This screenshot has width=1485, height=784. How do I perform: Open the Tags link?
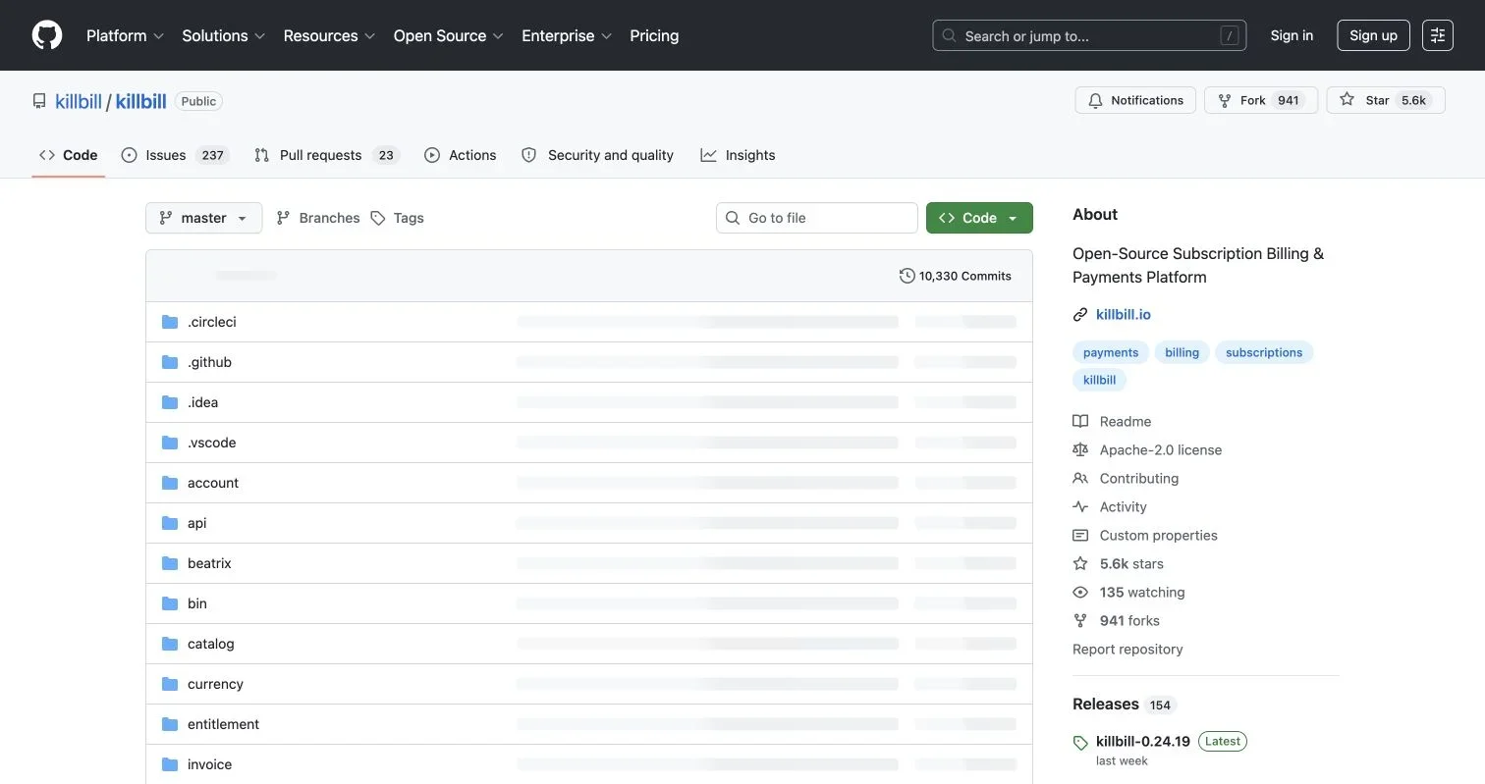pos(398,218)
